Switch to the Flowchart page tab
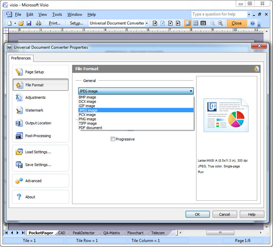The width and height of the screenshot is (273, 247). (135, 233)
